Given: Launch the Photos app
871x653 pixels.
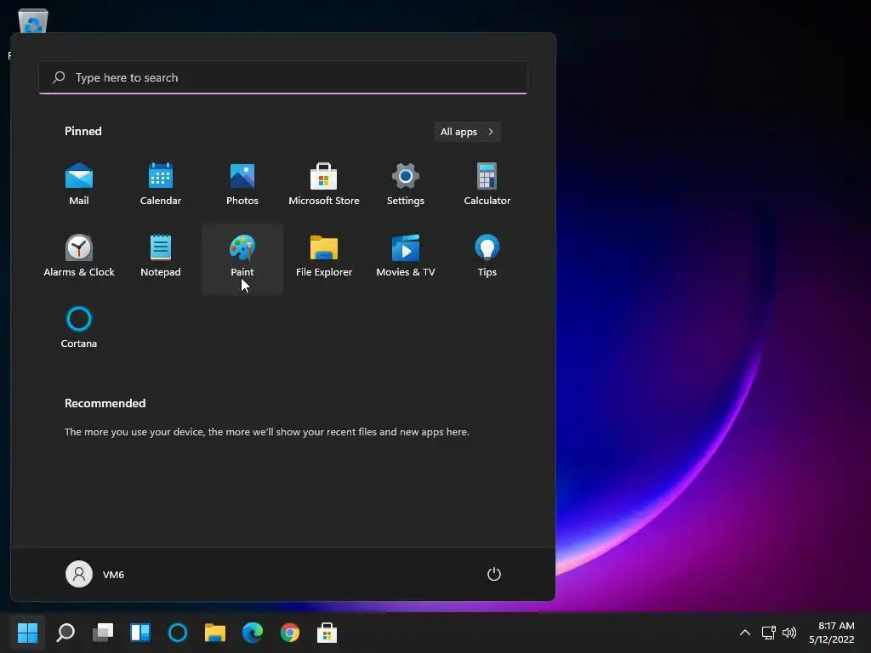Looking at the screenshot, I should tap(242, 185).
